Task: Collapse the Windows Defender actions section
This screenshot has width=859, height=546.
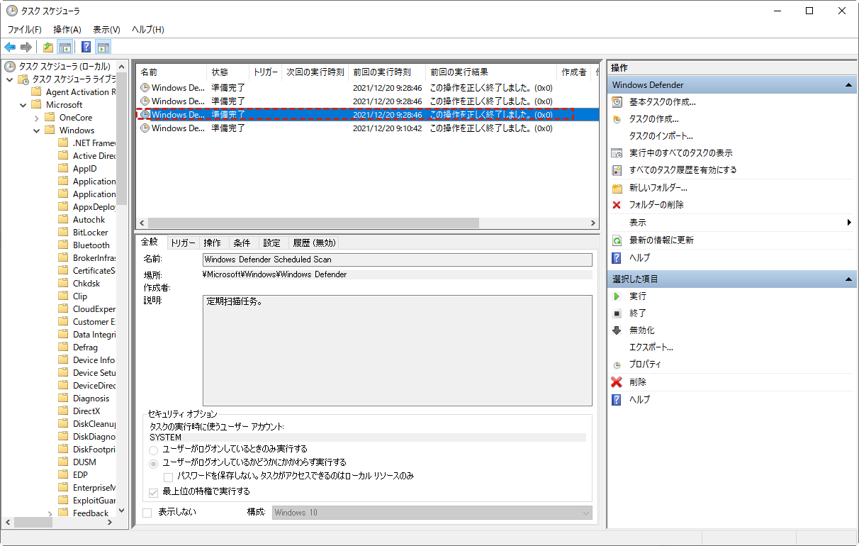Action: coord(849,85)
